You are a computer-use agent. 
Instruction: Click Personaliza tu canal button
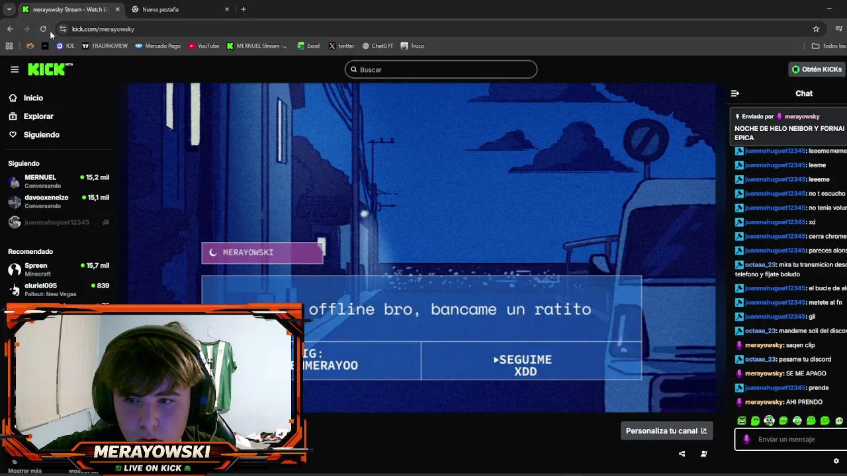[666, 430]
